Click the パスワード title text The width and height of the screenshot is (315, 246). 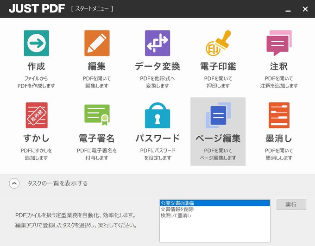click(157, 138)
